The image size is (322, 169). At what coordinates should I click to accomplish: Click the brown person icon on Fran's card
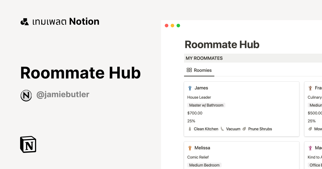point(310,88)
